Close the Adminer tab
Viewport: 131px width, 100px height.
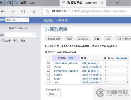102,3
